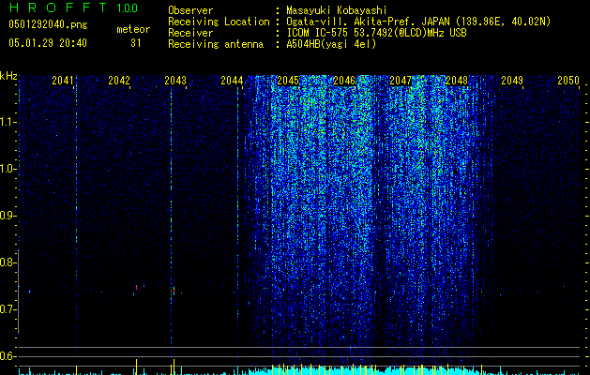Click the 0.7 kHz axis label
This screenshot has height=375, width=590.
8,309
